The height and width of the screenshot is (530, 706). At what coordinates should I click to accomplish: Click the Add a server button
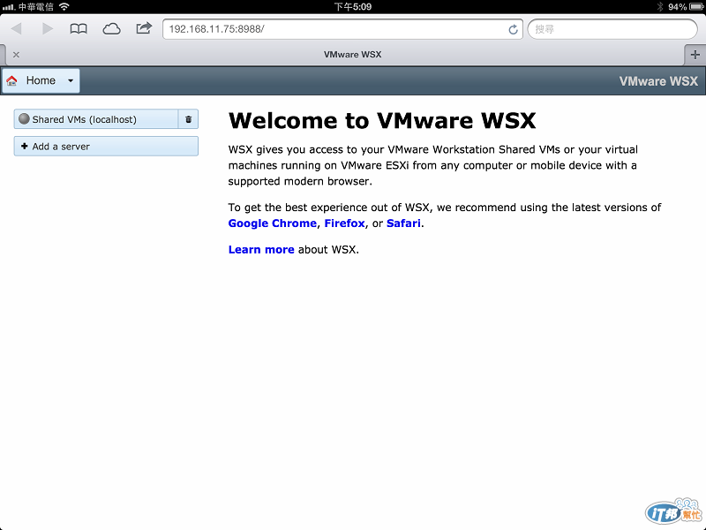pos(106,147)
